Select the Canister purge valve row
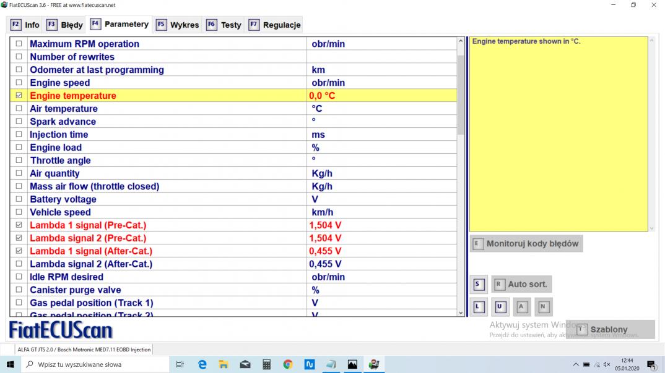This screenshot has height=373, width=665. 233,290
